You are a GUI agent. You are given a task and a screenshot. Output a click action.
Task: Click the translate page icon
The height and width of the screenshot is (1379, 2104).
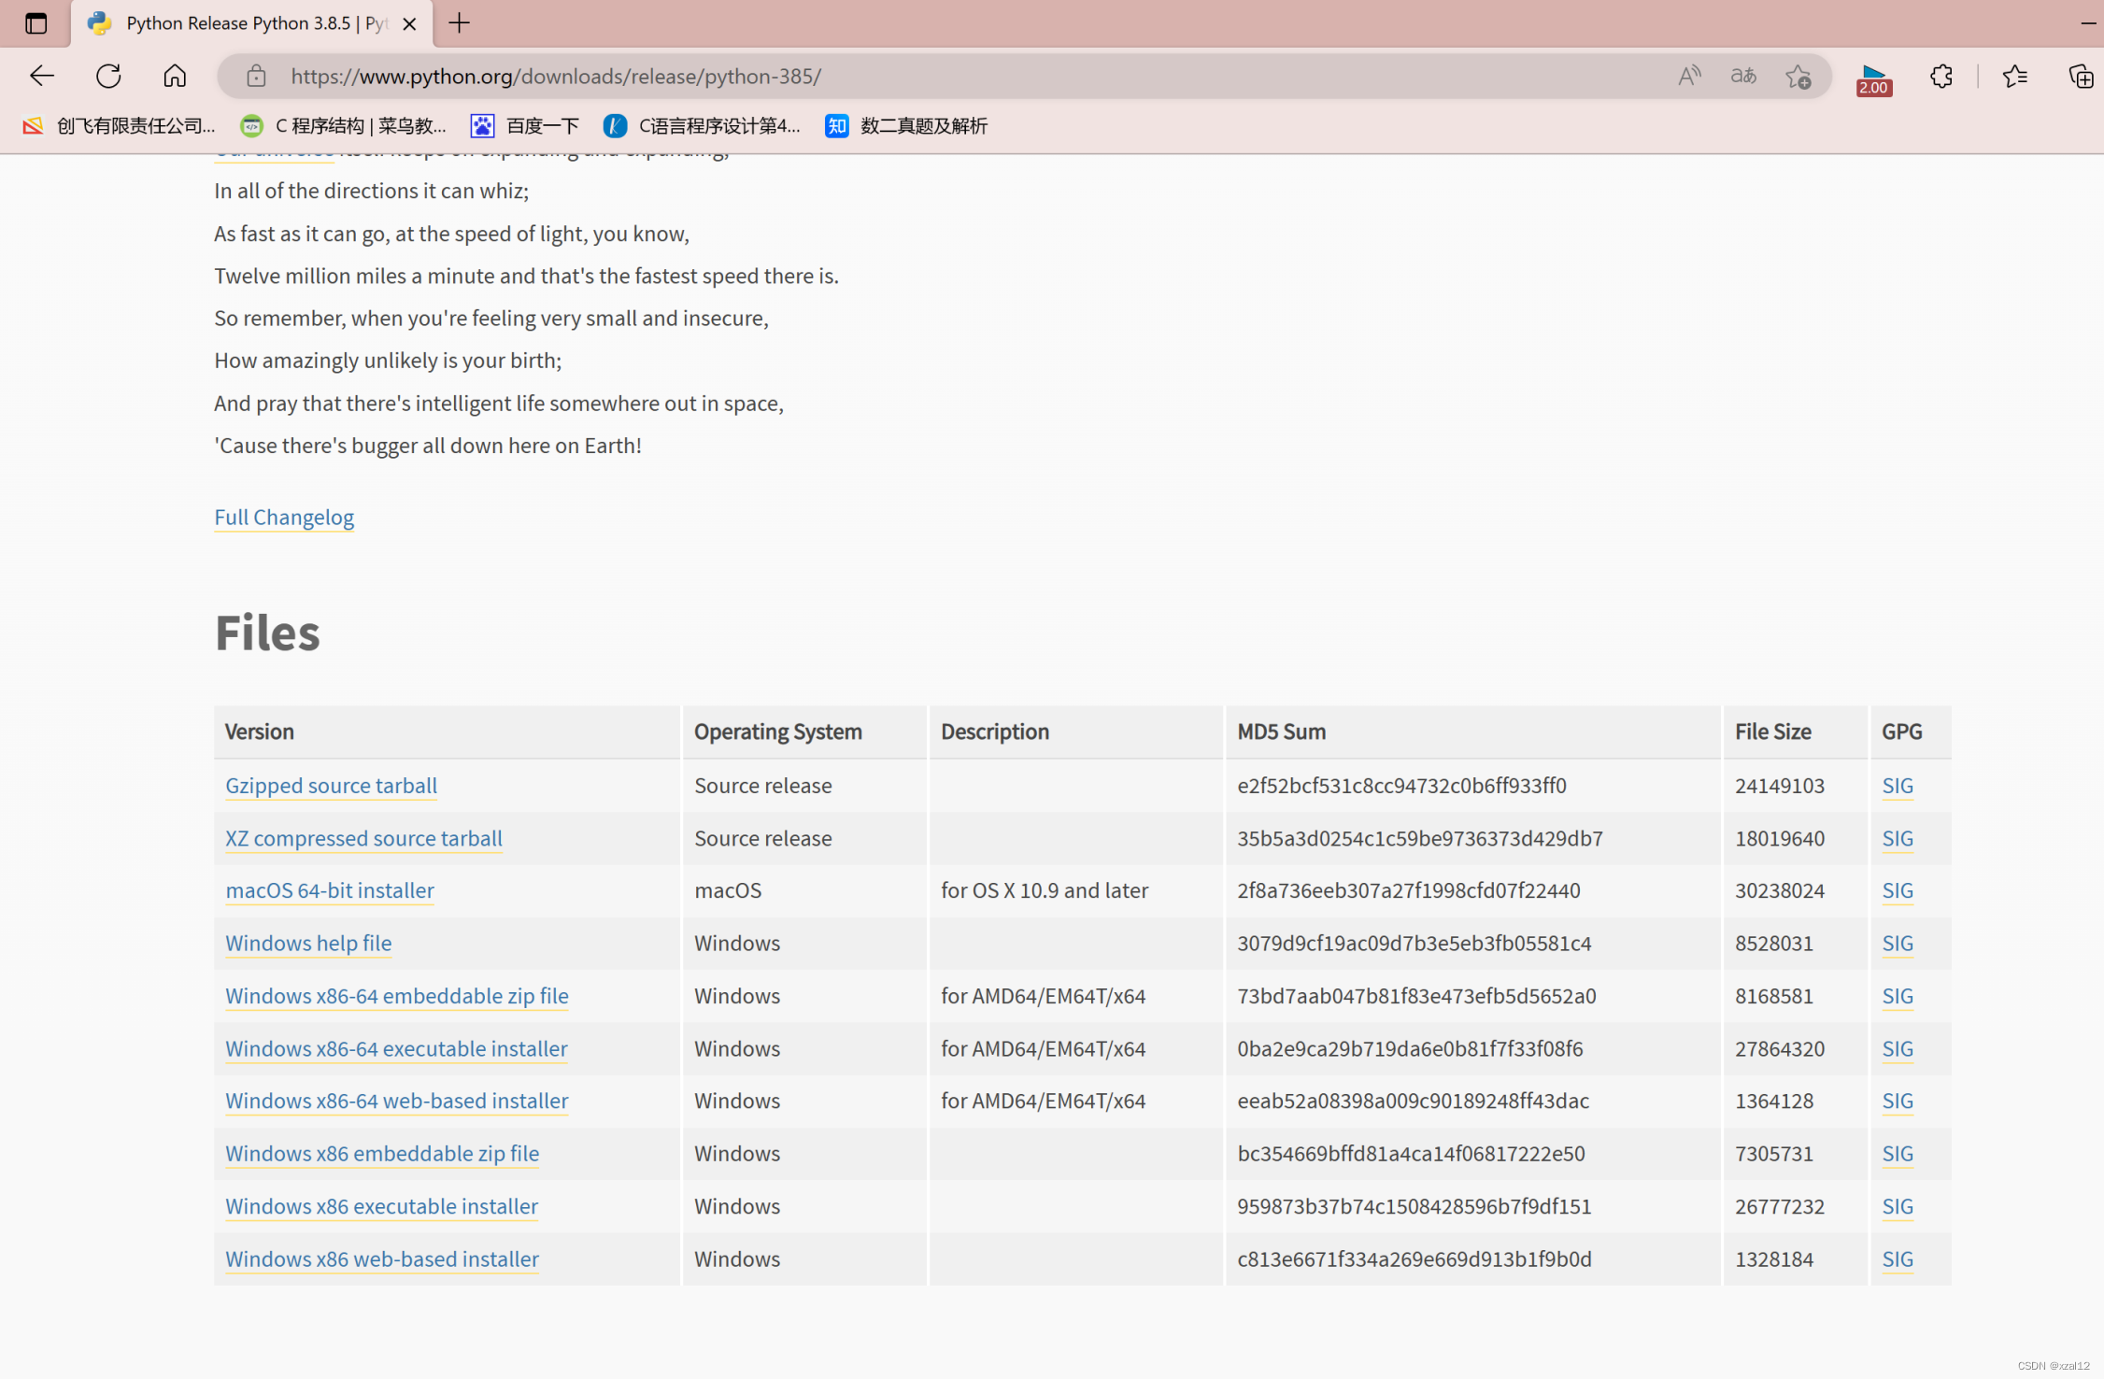point(1742,76)
